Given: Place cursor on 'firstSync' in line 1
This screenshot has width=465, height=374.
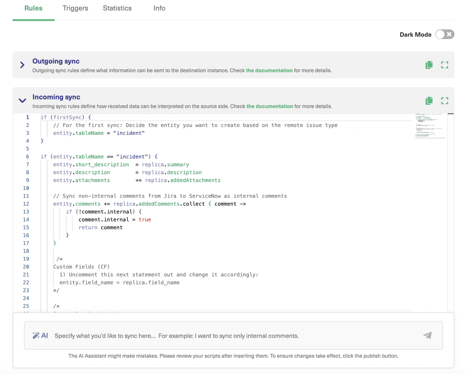Looking at the screenshot, I should [x=68, y=117].
